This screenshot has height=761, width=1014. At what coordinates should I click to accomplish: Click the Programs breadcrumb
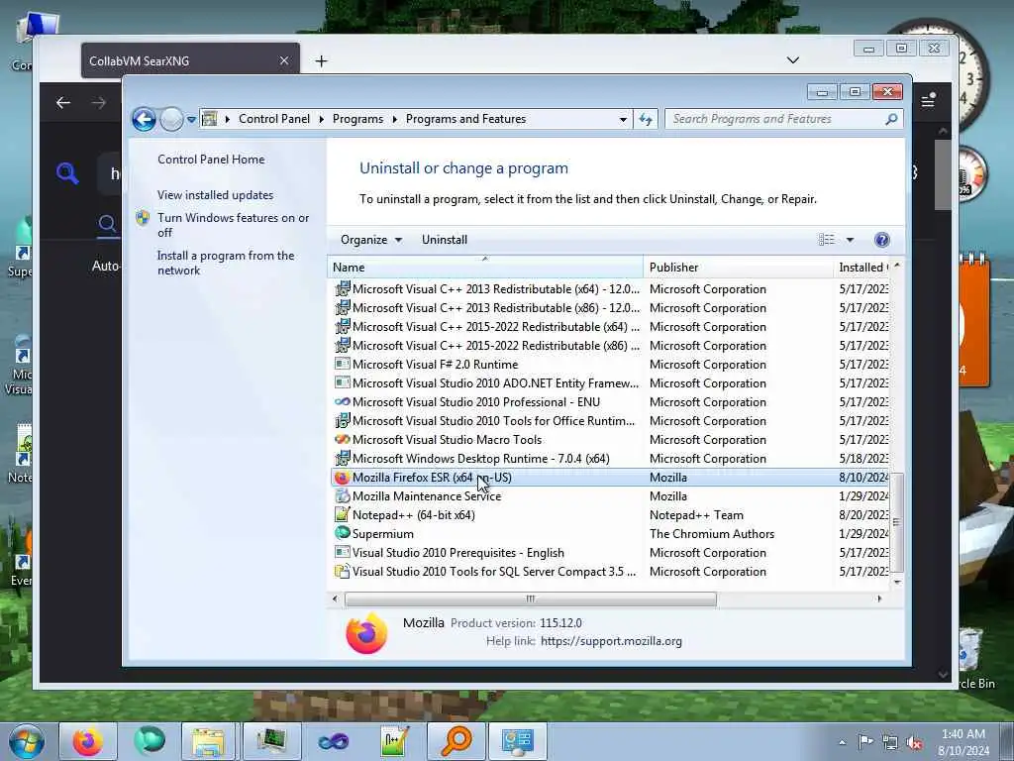[357, 119]
